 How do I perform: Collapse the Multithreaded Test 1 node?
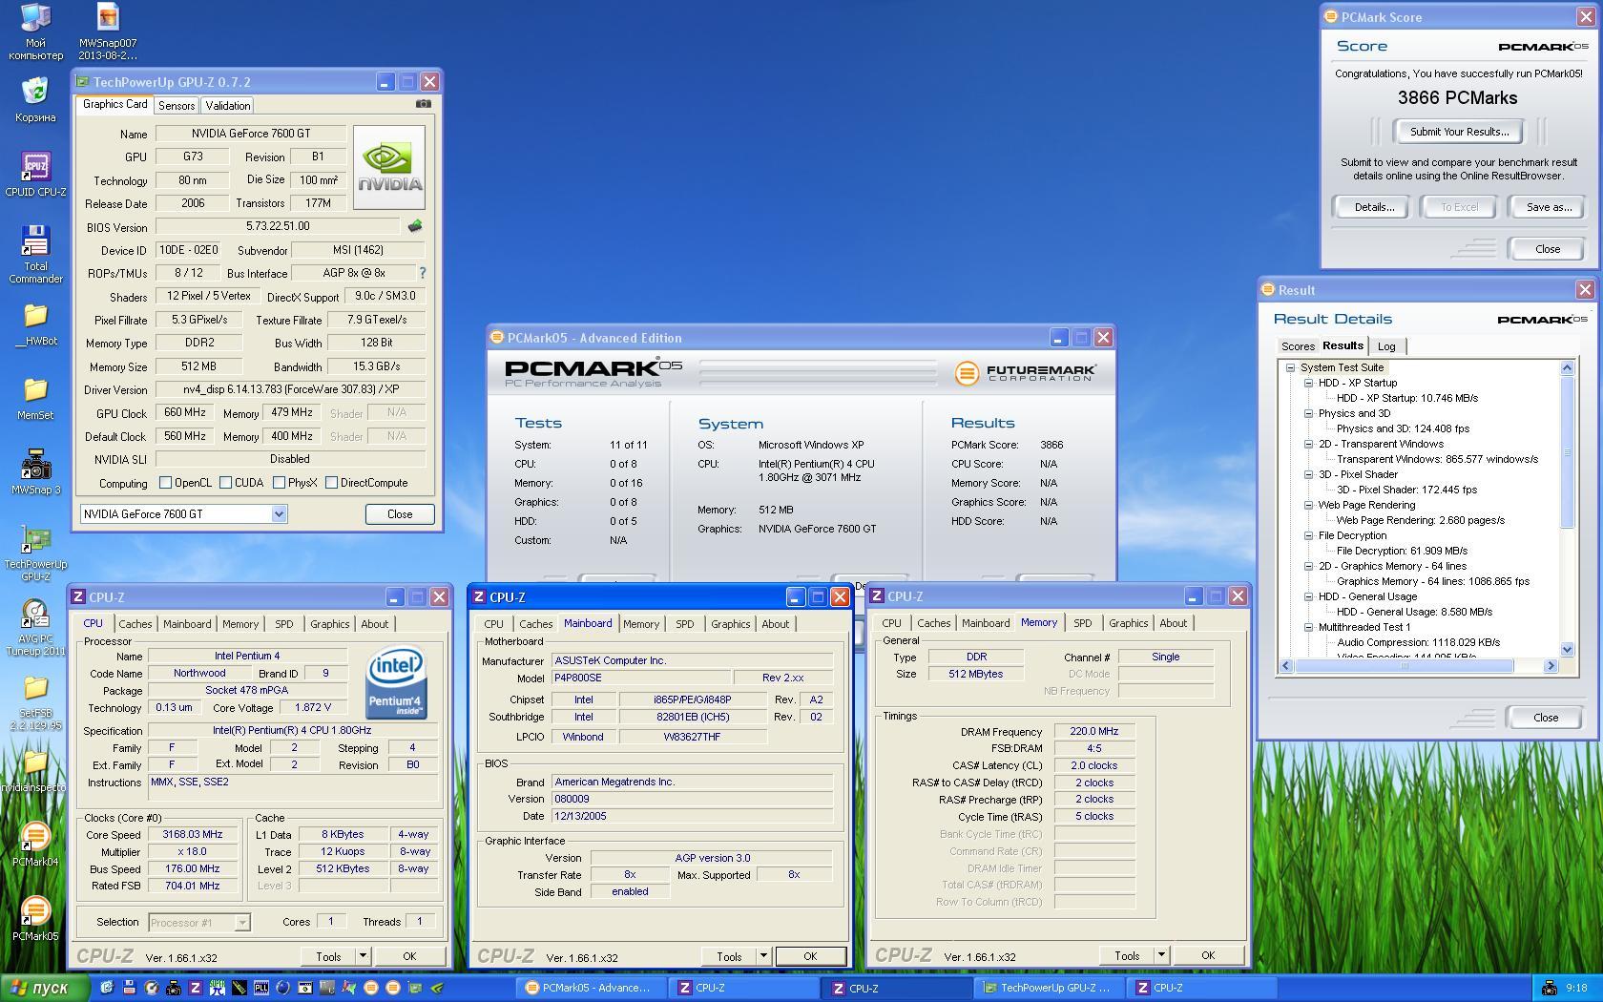coord(1309,627)
